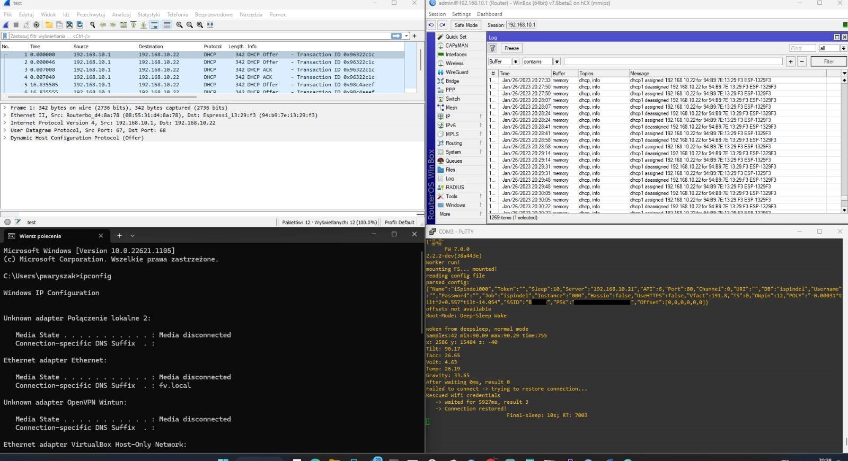Add a filter row with plus button

(x=791, y=61)
